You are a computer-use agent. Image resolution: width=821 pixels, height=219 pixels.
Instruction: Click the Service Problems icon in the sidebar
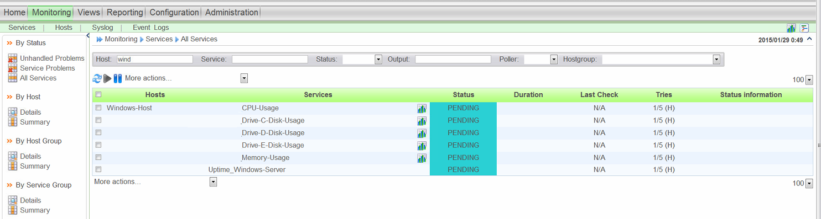13,68
